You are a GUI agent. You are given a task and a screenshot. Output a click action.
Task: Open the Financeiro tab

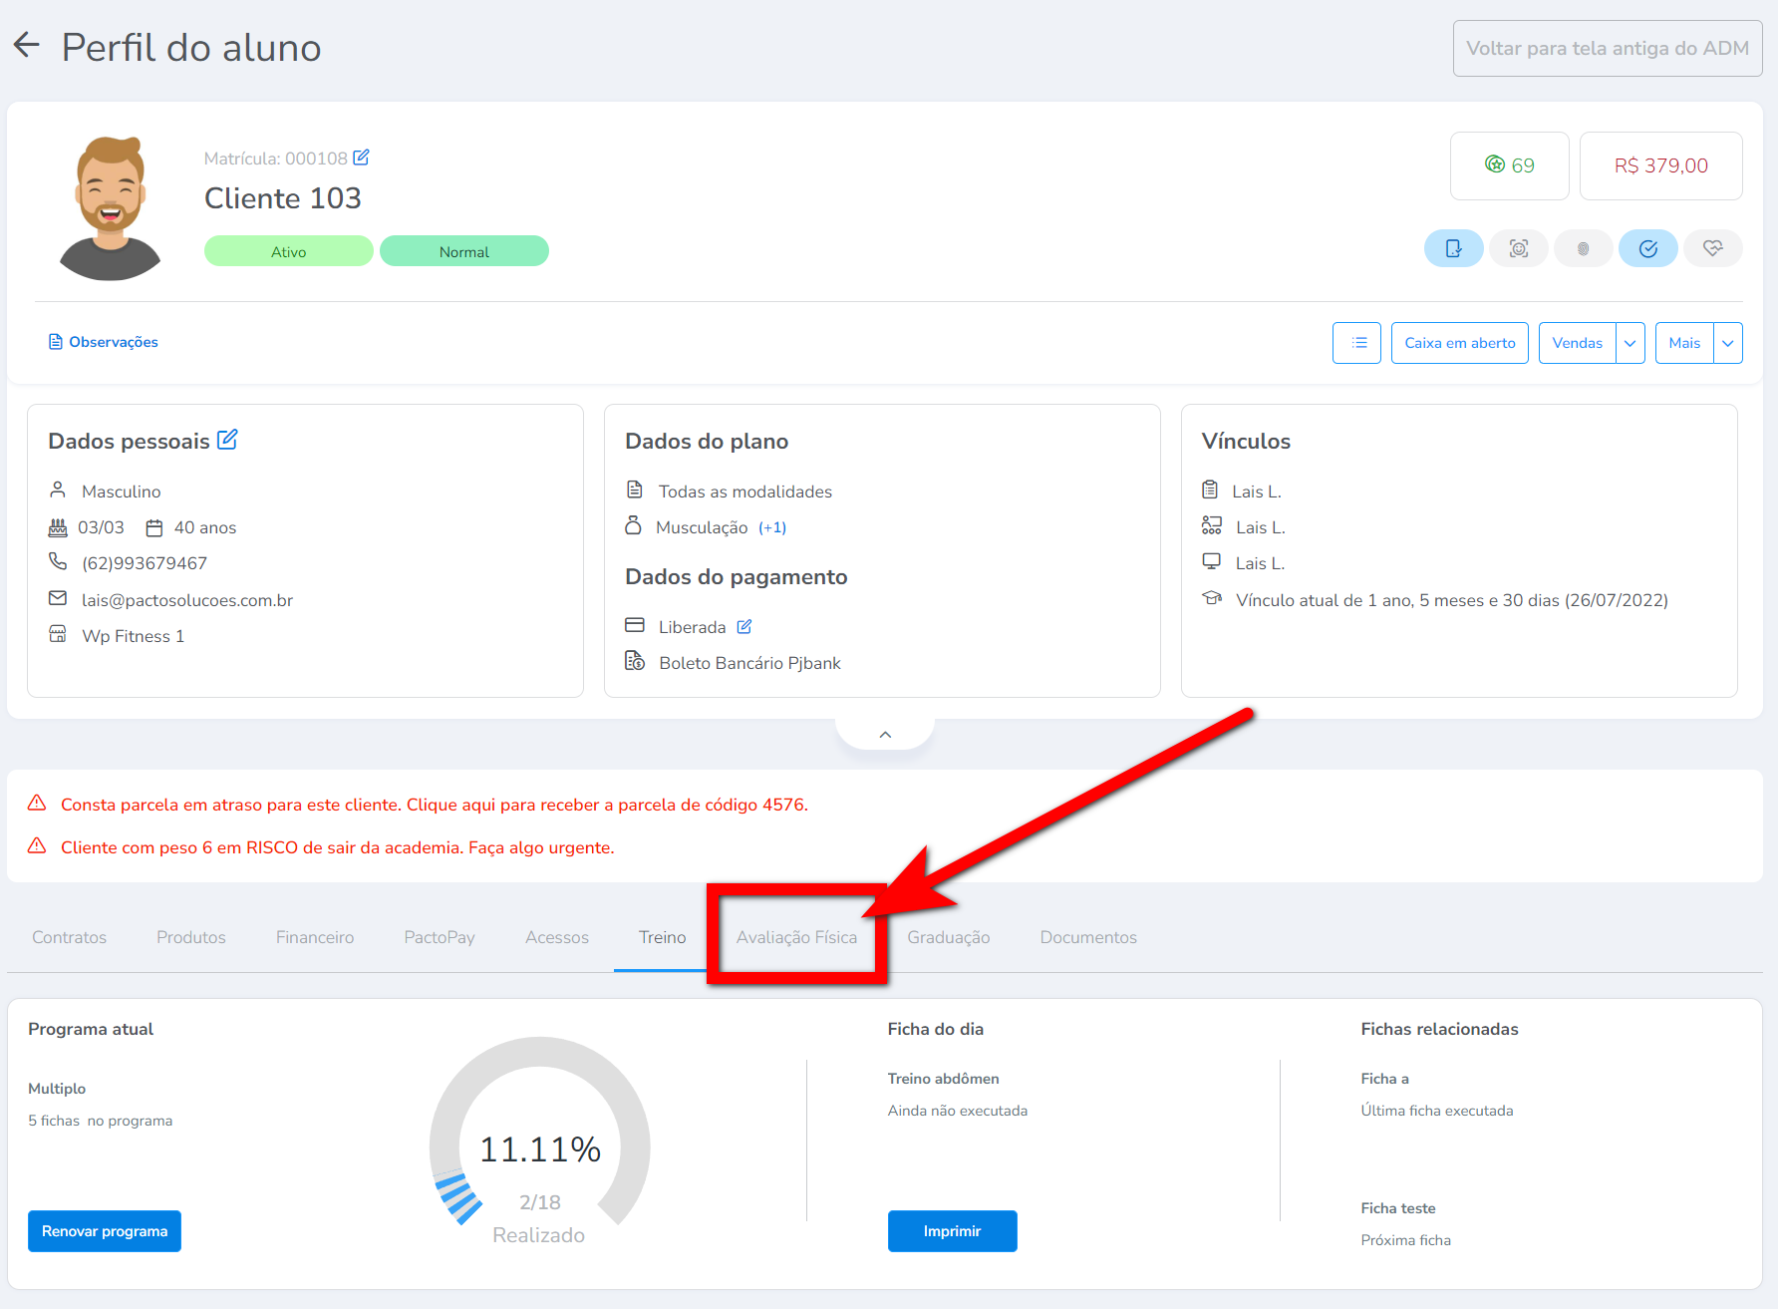[x=315, y=937]
